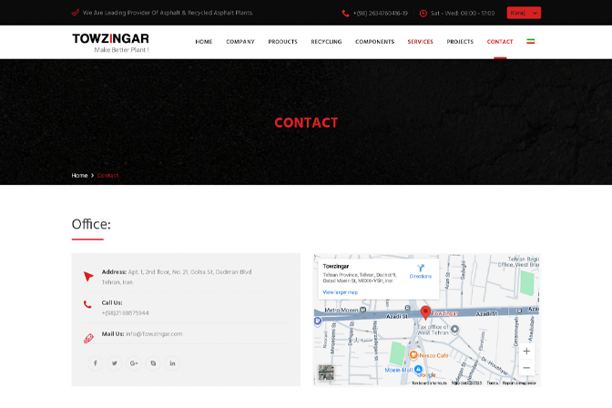
Task: Click the Nesco Café map marker
Action: coord(413,355)
